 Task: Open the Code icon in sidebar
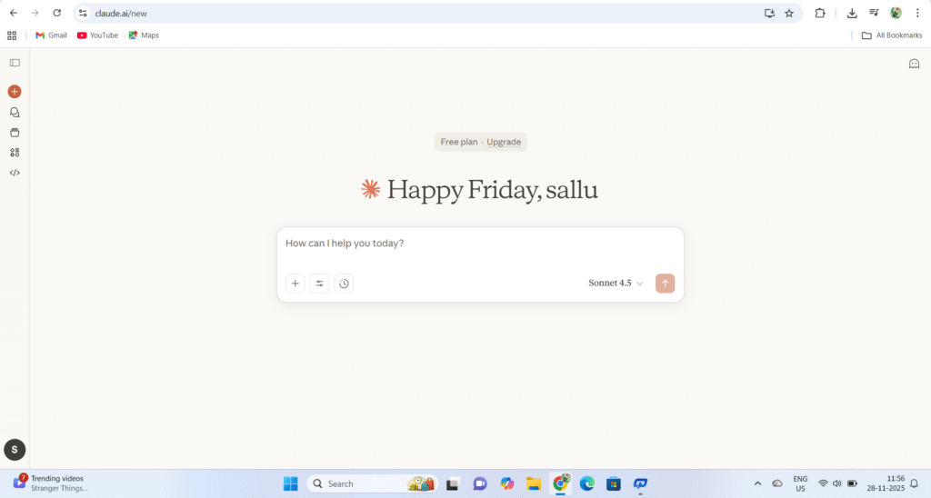coord(15,173)
